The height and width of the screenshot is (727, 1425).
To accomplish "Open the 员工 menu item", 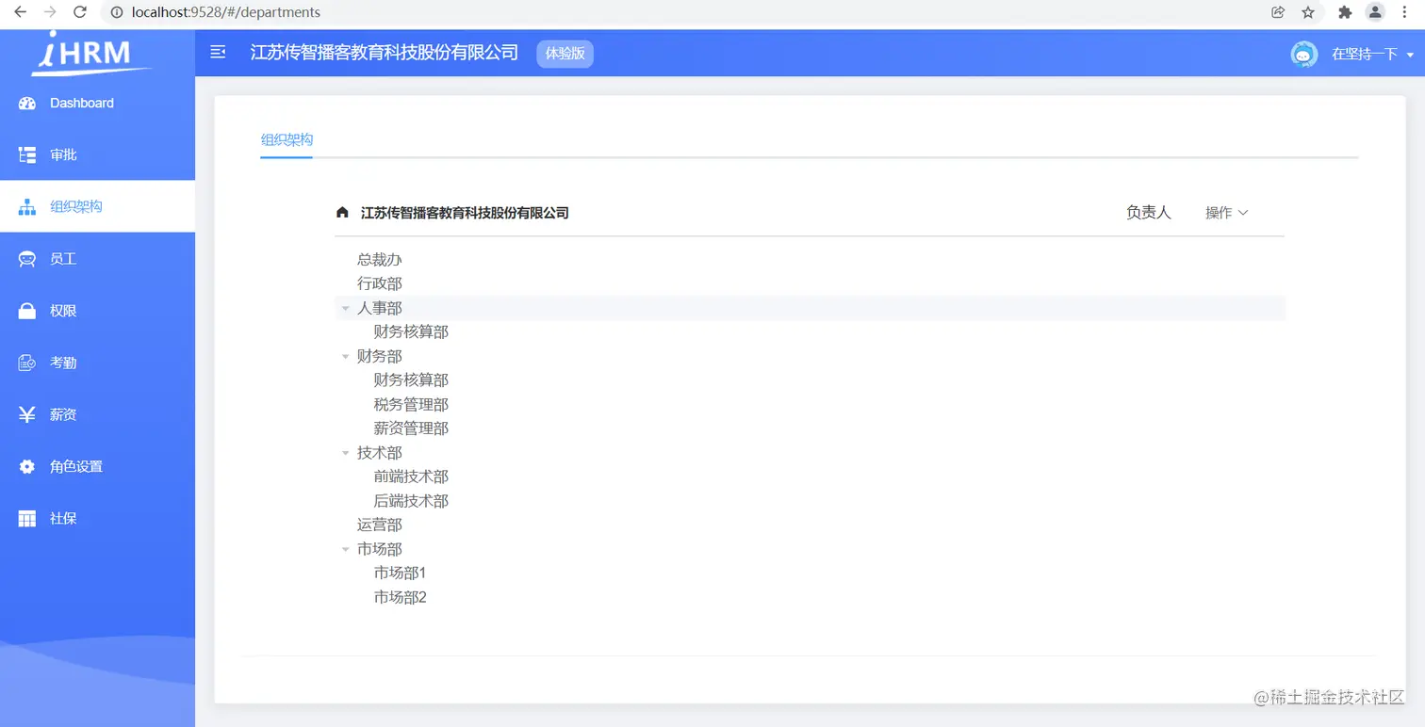I will 97,259.
